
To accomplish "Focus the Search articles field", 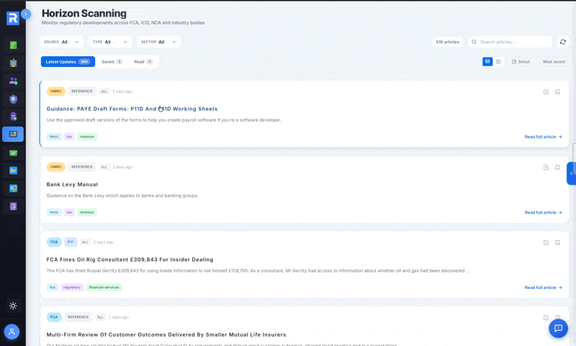I will tap(510, 42).
